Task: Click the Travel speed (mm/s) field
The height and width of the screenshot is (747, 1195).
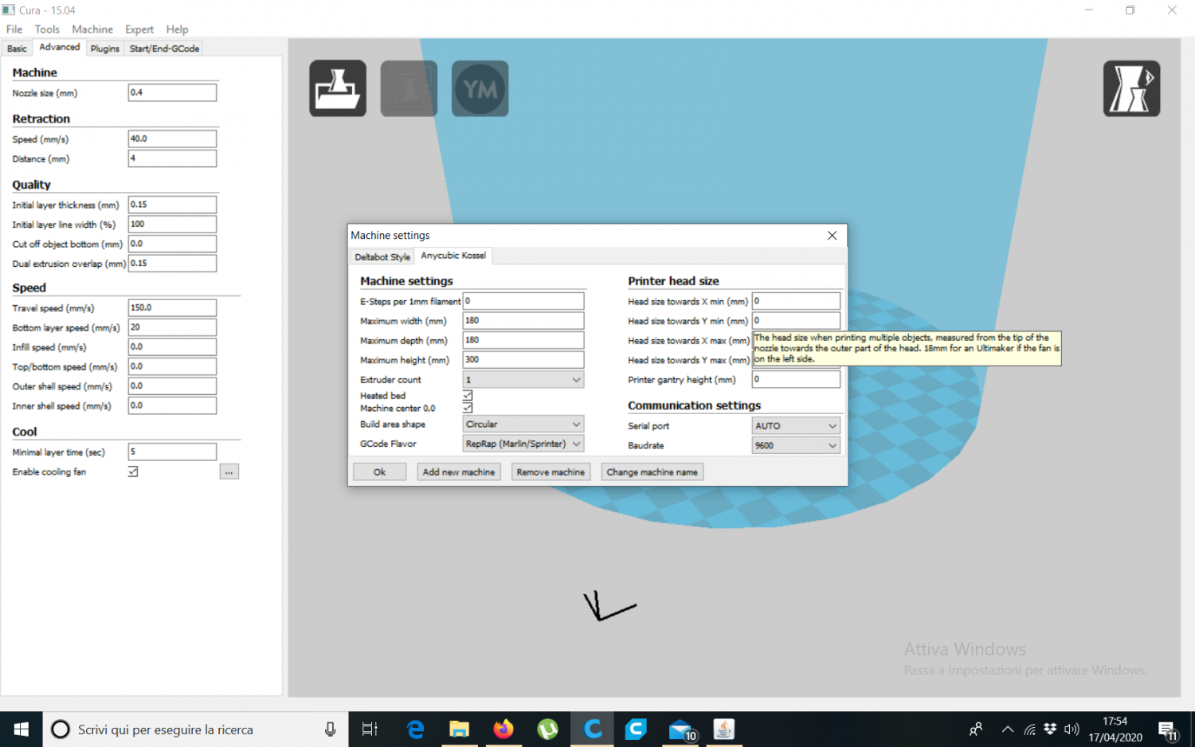Action: point(172,307)
